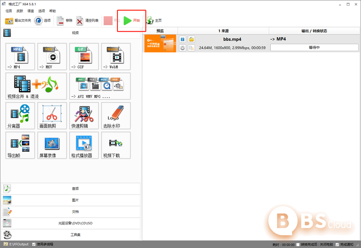This screenshot has width=361, height=248.
Task: Open the 导出帧 export frames tool
Action: click(20, 145)
